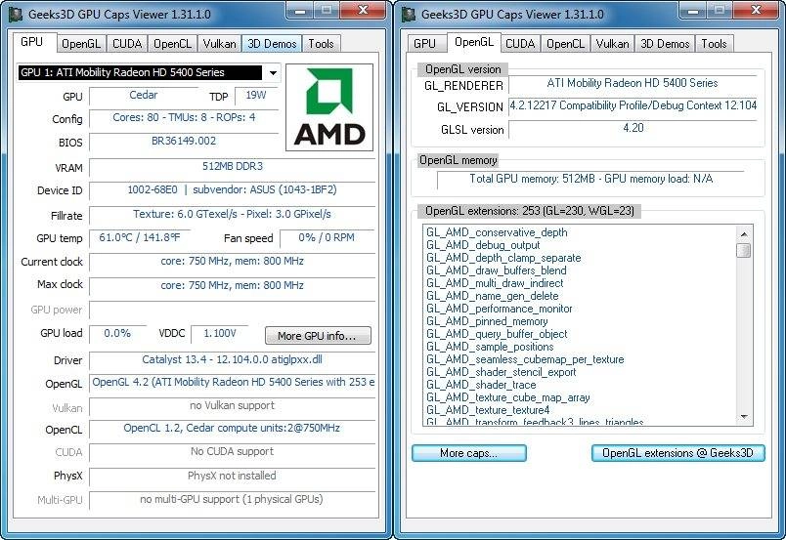Click extensions list scroll down arrow
The width and height of the screenshot is (786, 540).
tap(744, 417)
